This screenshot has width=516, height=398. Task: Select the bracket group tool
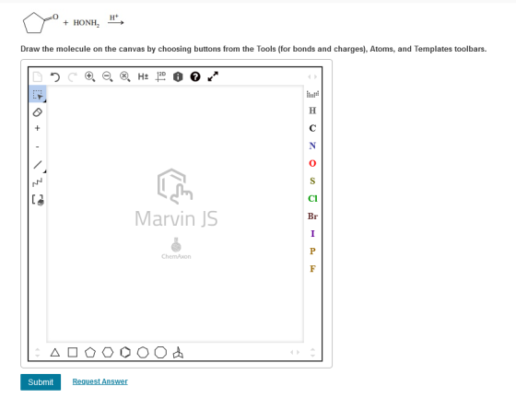click(38, 200)
